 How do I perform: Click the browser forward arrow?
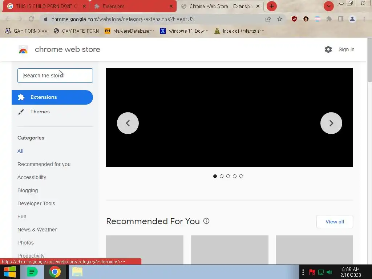click(x=20, y=19)
